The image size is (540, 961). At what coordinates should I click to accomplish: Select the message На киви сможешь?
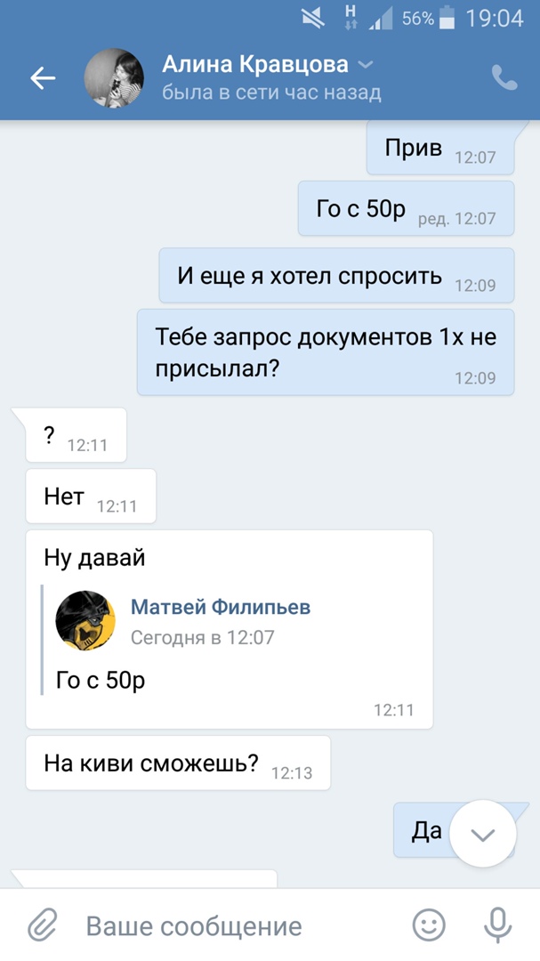[178, 763]
